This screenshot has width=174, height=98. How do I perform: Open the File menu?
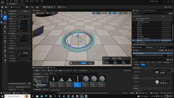point(7,1)
